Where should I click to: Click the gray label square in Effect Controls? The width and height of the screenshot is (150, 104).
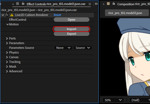pyautogui.click(x=18, y=4)
